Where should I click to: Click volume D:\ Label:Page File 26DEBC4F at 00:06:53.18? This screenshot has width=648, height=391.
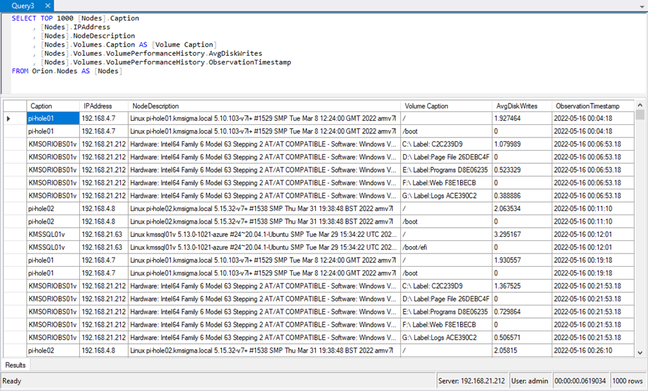tap(447, 157)
